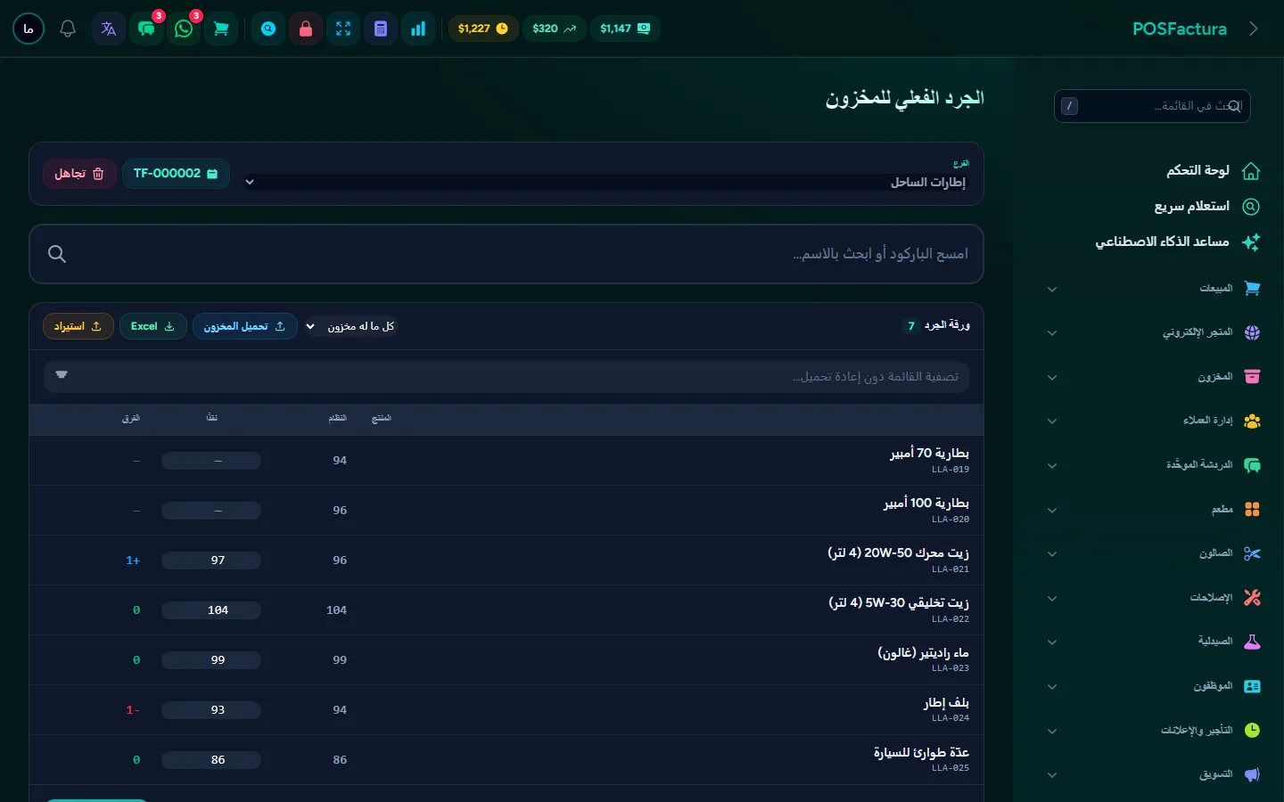This screenshot has width=1284, height=802.
Task: Focus the barcode scan or name search field
Action: coord(506,254)
